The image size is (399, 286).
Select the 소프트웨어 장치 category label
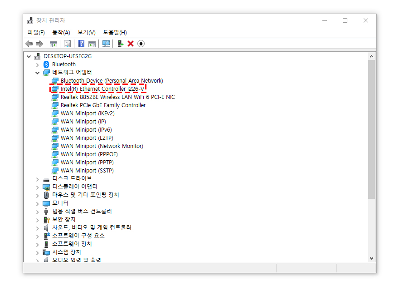(72, 244)
